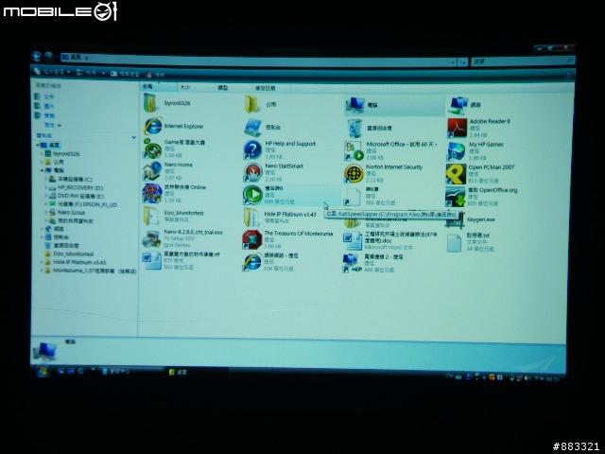Select Montezuma_1.07 folder in the tree
605x454 pixels.
tap(91, 271)
